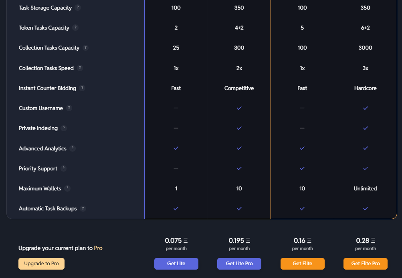The height and width of the screenshot is (278, 402).
Task: Choose the Get Lite plan button
Action: coord(176,264)
